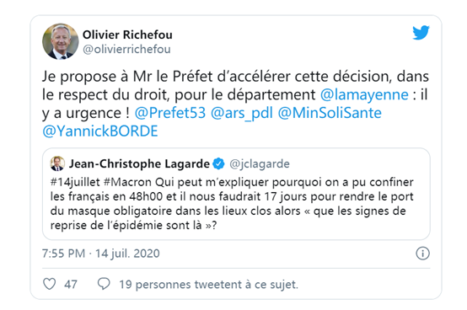Open the Olivier Richefou display name
Image resolution: width=467 pixels, height=310 pixels.
[127, 35]
